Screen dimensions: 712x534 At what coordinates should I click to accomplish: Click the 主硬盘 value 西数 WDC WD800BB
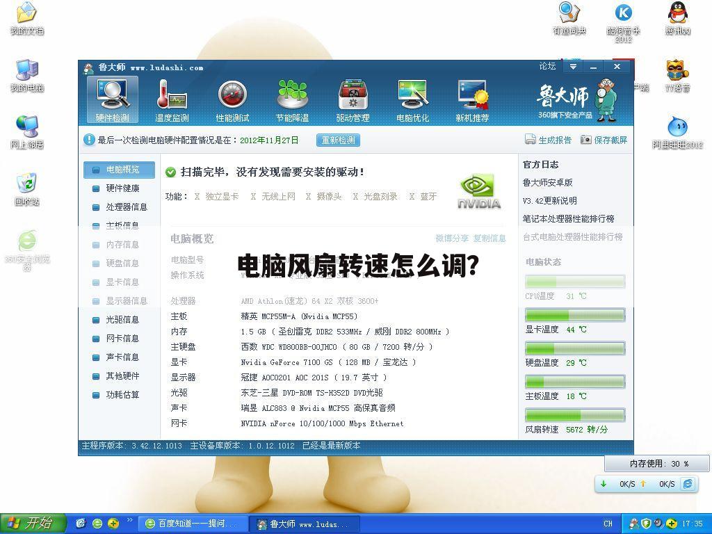point(337,347)
